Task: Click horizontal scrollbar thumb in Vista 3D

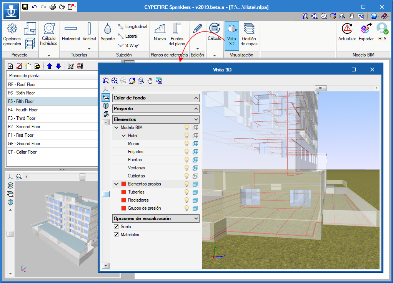Action: pyautogui.click(x=321, y=88)
